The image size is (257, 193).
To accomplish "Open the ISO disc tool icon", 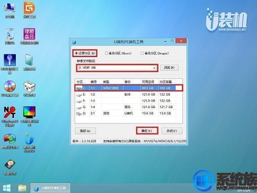I will [10, 88].
